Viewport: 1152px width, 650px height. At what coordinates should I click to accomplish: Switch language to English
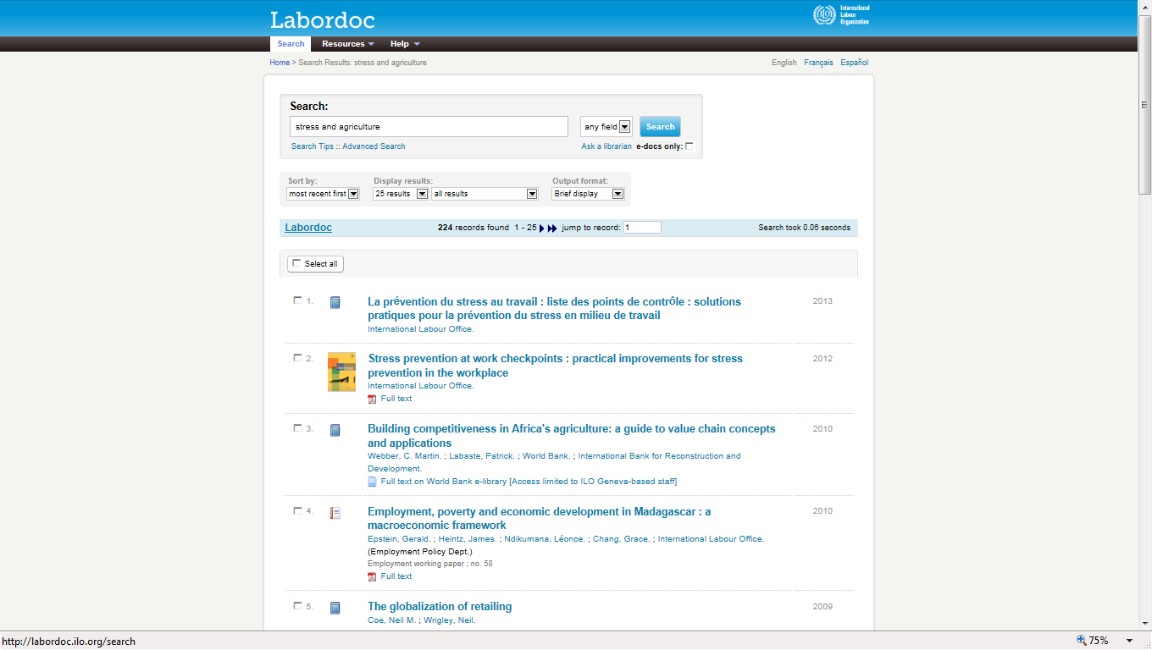click(x=784, y=63)
